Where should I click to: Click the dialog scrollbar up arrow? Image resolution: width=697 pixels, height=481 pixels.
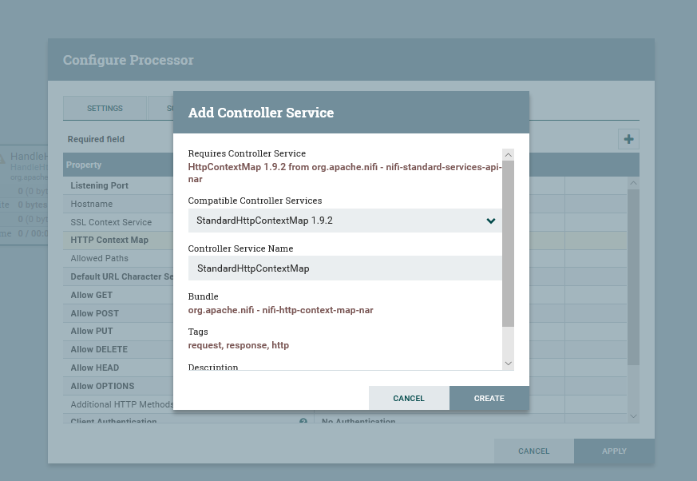tap(508, 154)
